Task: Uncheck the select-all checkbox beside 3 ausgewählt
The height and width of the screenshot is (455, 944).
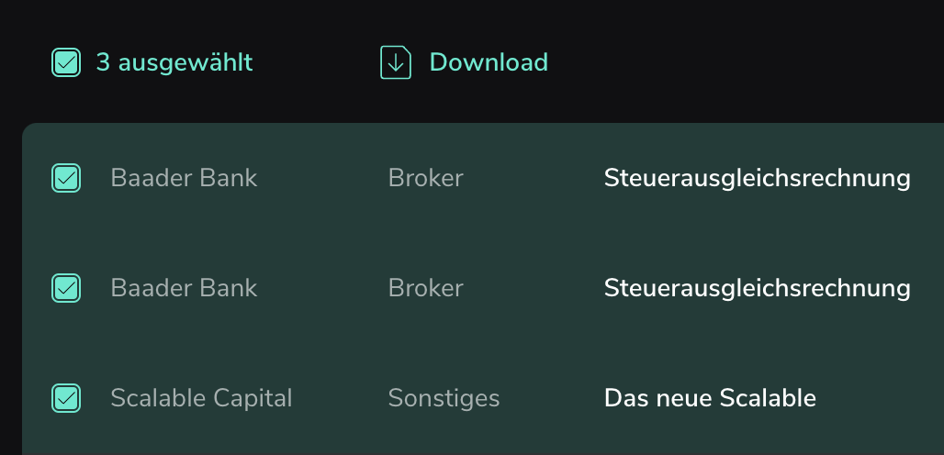Action: (66, 62)
